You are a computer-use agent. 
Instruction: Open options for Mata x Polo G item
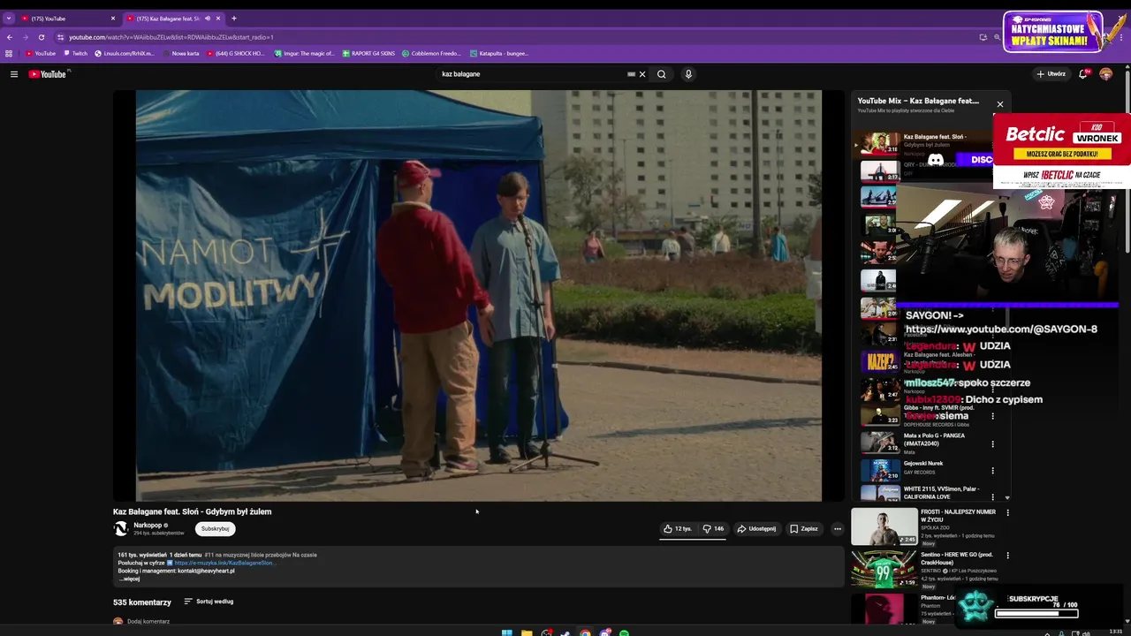993,443
